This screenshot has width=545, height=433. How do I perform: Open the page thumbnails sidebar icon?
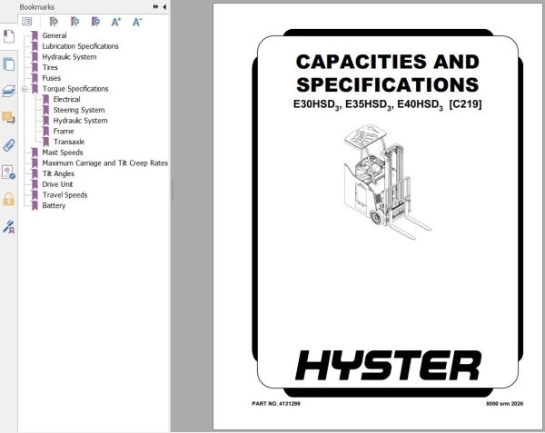pyautogui.click(x=9, y=64)
